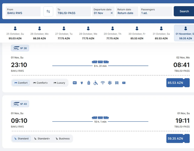Click the 02 Nov, Mo arrival date
The height and width of the screenshot is (151, 194).
pos(183,57)
